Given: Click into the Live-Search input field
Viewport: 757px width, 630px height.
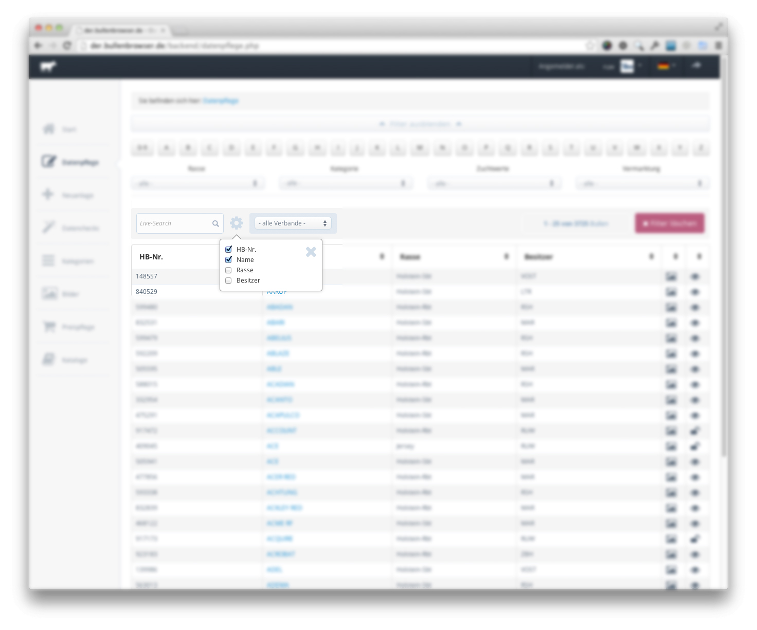Looking at the screenshot, I should tap(174, 223).
